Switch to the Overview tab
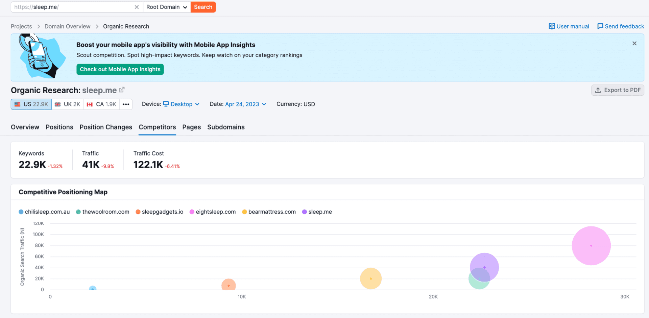The width and height of the screenshot is (649, 318). click(x=25, y=127)
